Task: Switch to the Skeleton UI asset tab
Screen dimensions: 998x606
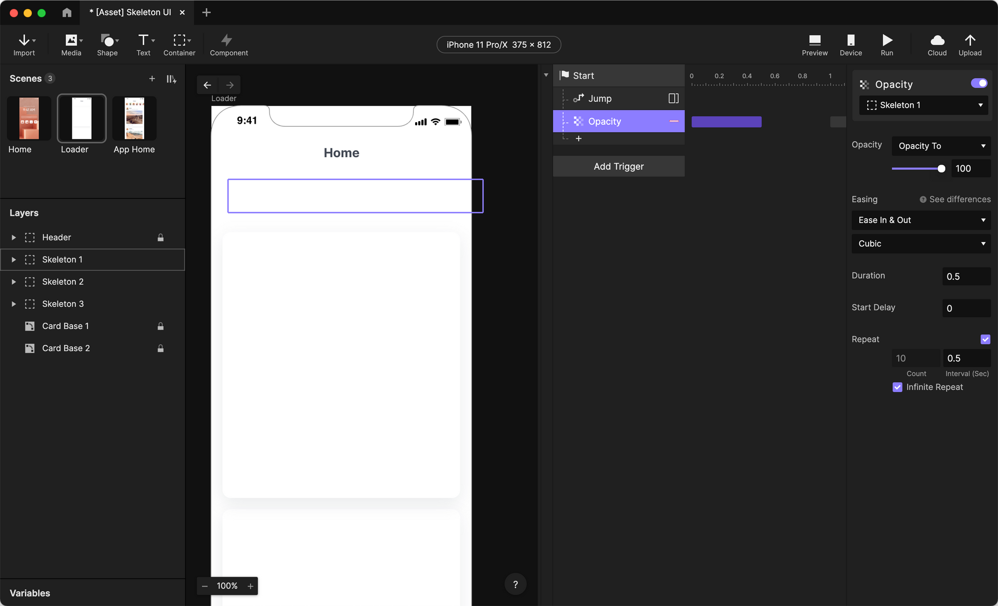Action: (131, 12)
